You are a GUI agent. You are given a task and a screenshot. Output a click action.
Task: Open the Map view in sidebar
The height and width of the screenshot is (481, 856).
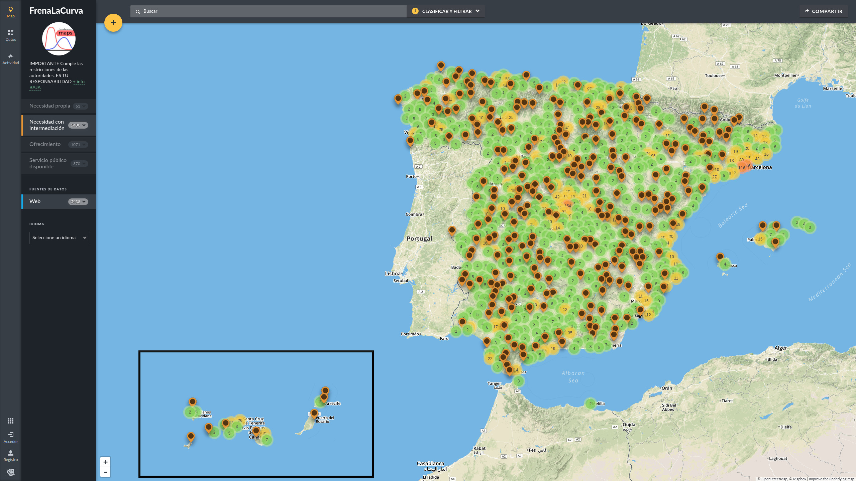pyautogui.click(x=11, y=12)
